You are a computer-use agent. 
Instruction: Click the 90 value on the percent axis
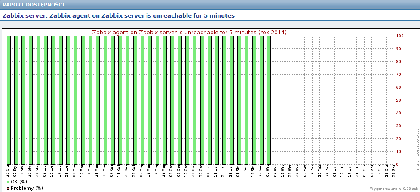[399, 48]
